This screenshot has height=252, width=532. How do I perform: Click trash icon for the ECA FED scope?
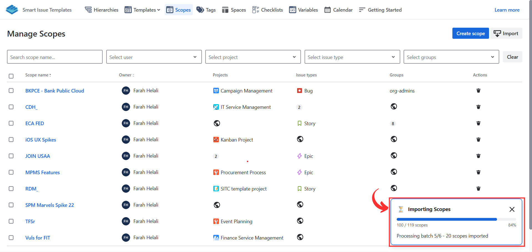(x=478, y=123)
